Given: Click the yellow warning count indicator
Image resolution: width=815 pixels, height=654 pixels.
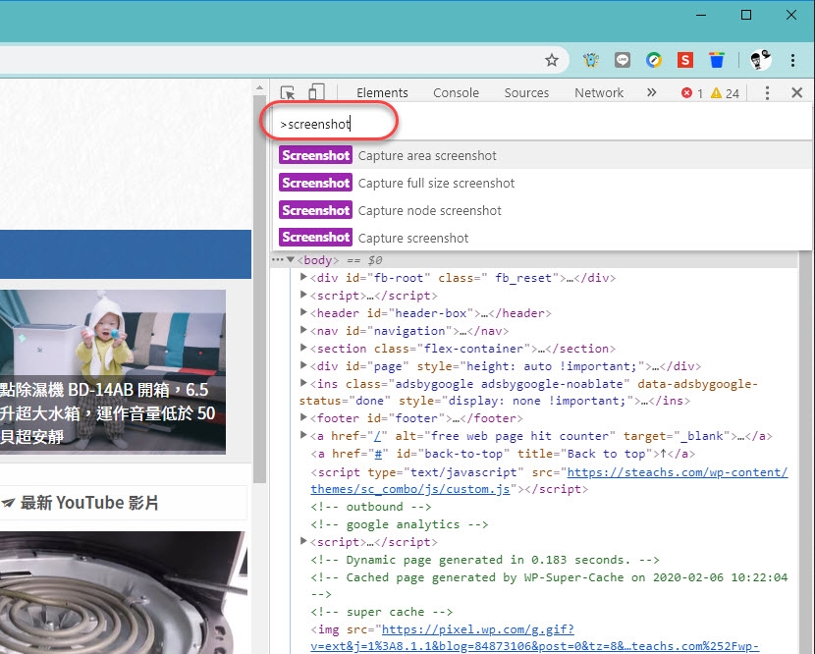Looking at the screenshot, I should 725,93.
